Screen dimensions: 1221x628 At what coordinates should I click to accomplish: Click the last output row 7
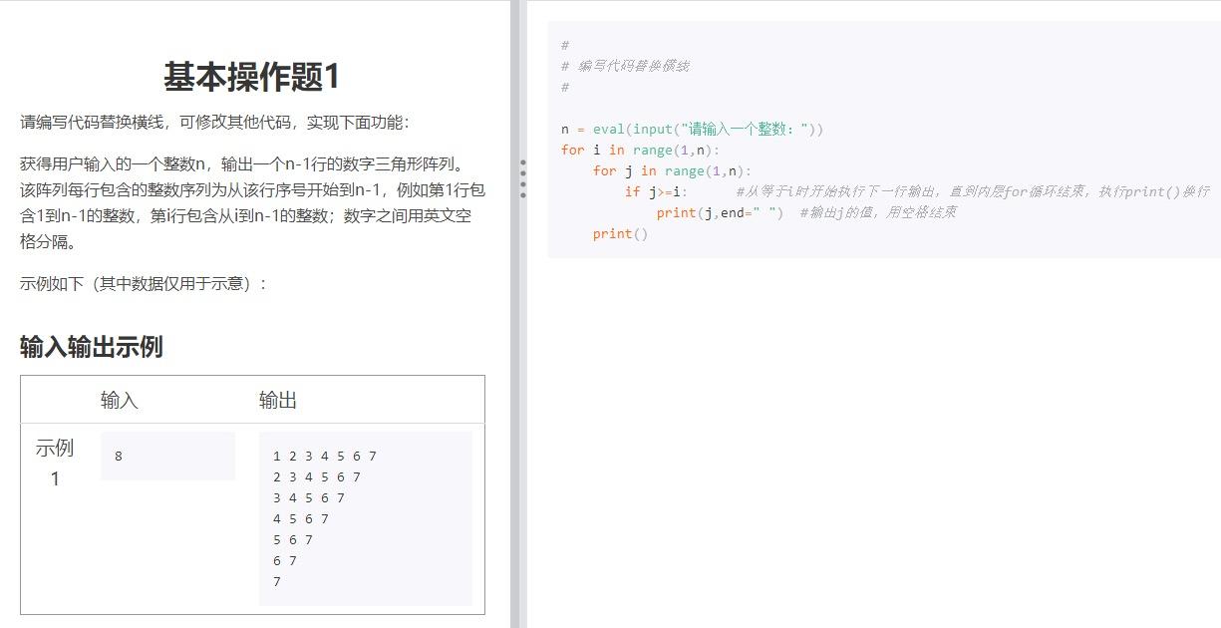tap(277, 582)
